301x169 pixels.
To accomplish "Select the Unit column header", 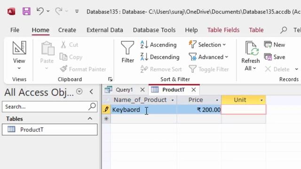I will pos(240,100).
